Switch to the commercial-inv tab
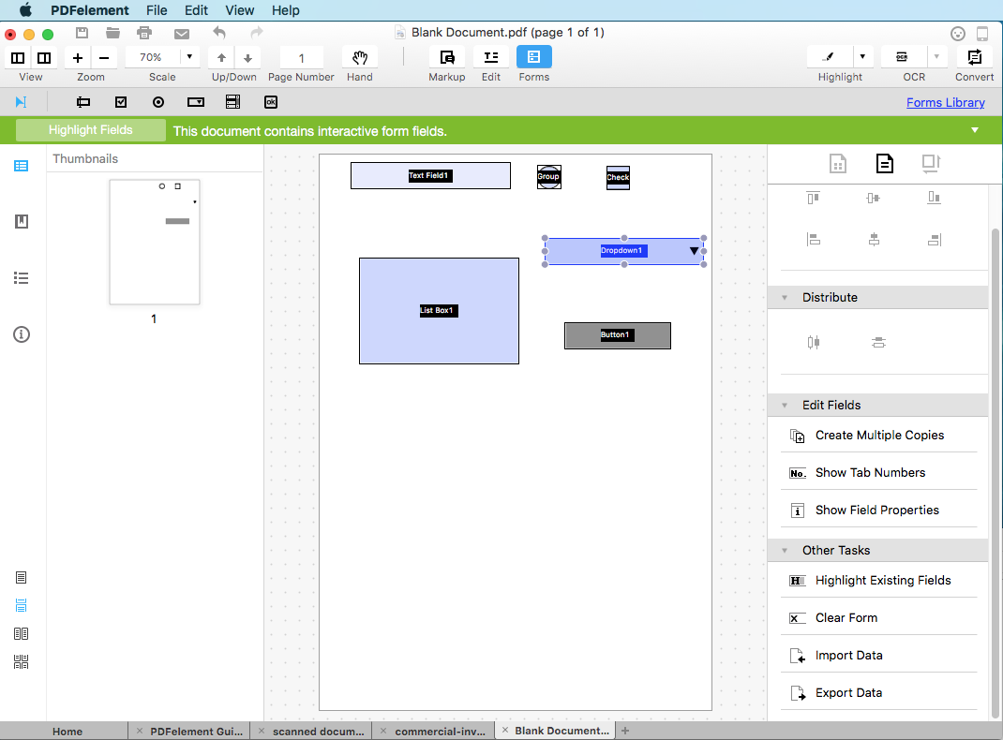 tap(441, 730)
